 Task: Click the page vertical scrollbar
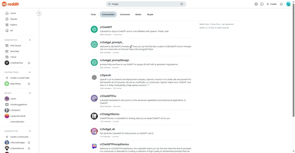(294, 60)
